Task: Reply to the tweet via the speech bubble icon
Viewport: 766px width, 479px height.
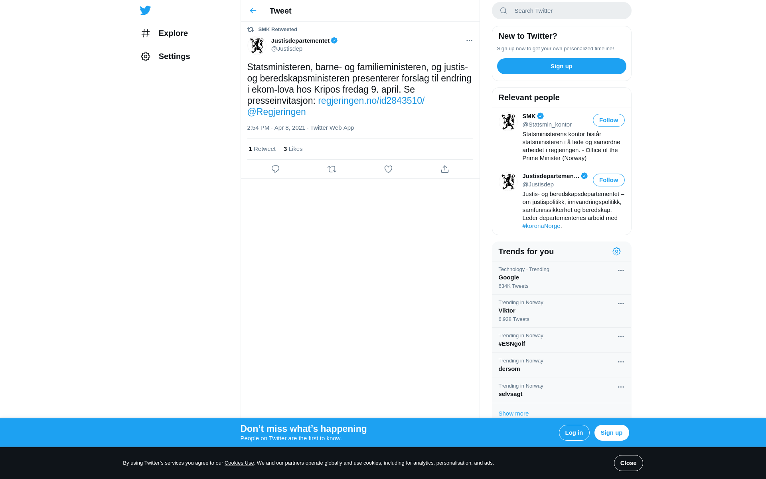Action: click(275, 169)
